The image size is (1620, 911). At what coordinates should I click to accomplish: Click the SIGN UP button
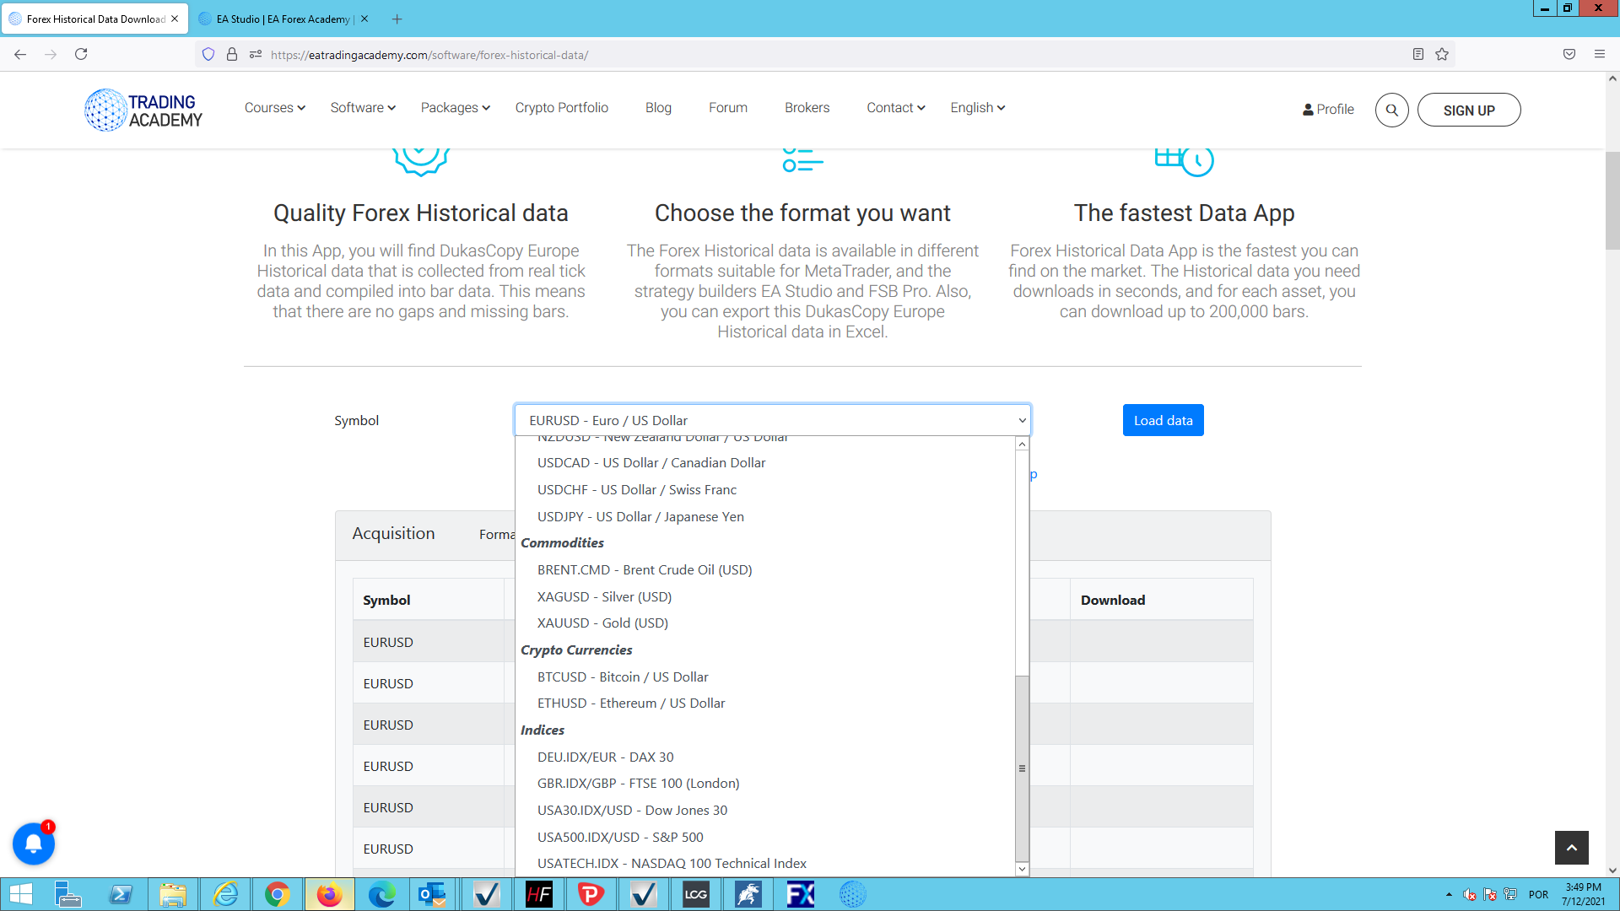(1469, 110)
